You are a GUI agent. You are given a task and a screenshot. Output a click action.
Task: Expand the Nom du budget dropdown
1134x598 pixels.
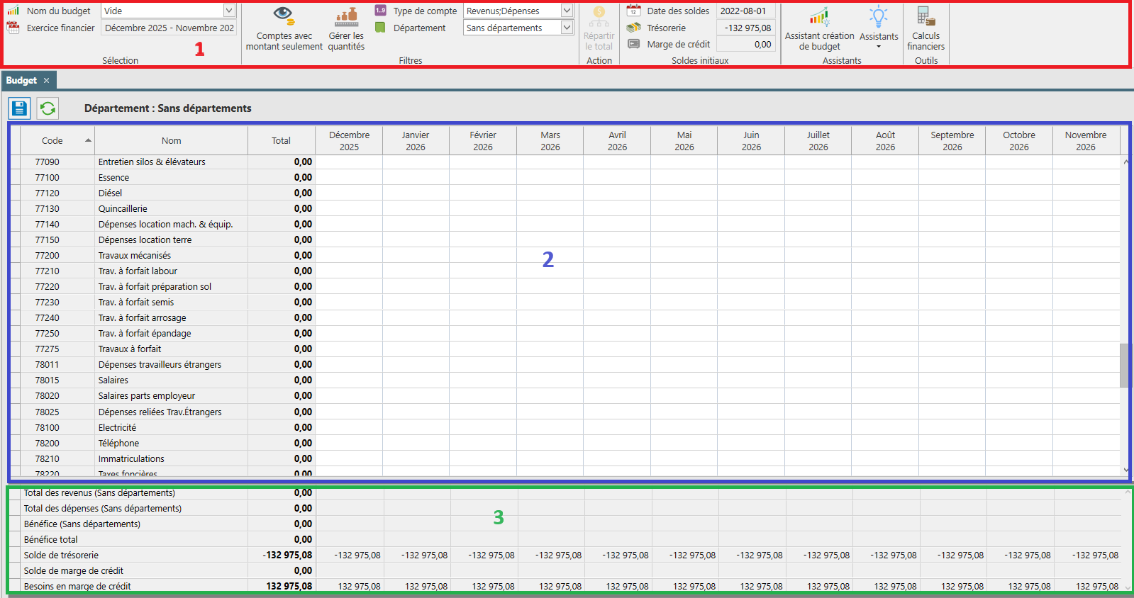(x=229, y=11)
